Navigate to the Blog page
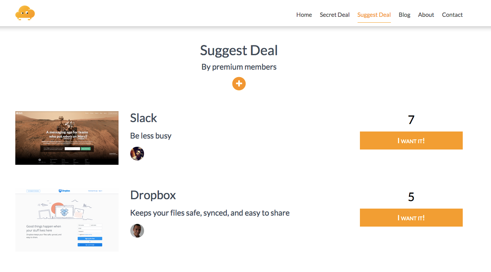 click(x=404, y=15)
